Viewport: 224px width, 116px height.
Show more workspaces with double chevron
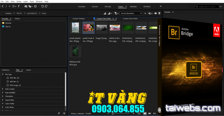161,6
